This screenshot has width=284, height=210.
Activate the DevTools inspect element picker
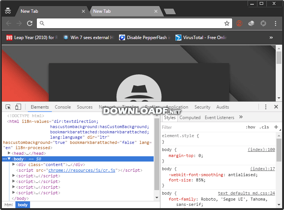[8, 107]
